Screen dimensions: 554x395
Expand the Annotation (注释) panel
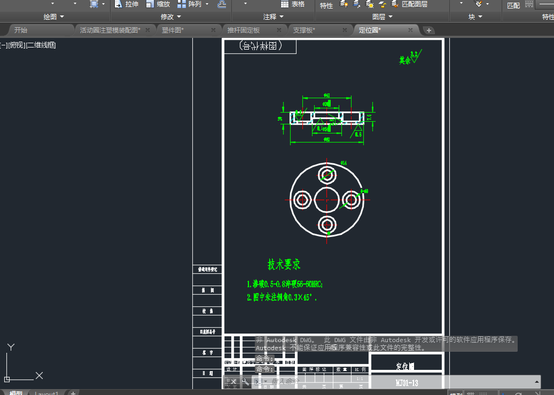[274, 17]
